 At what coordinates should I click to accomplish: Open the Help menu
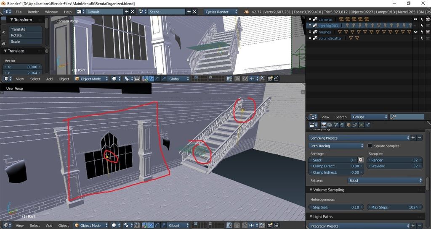(68, 12)
